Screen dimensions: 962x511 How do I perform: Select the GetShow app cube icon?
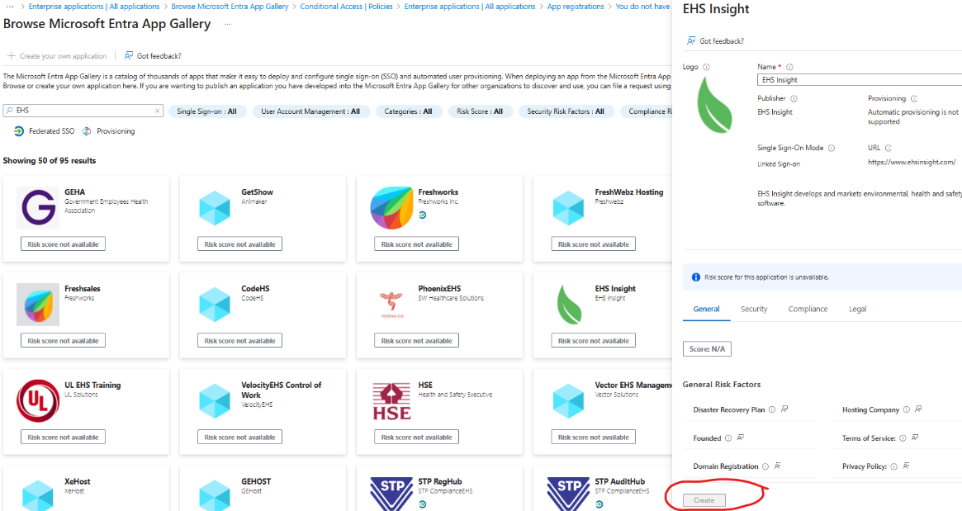(214, 208)
